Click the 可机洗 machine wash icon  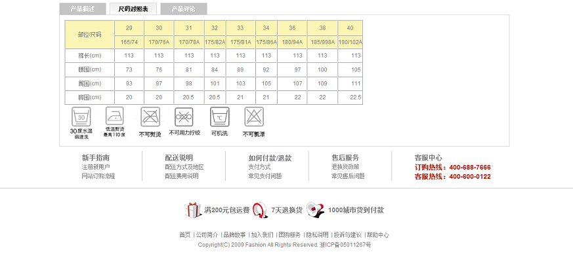click(220, 117)
